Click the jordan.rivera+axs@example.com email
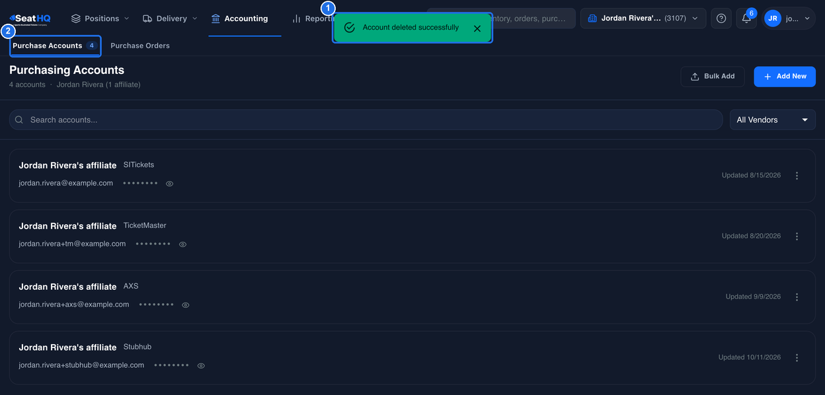Screen dimensions: 825x395 click(74, 305)
